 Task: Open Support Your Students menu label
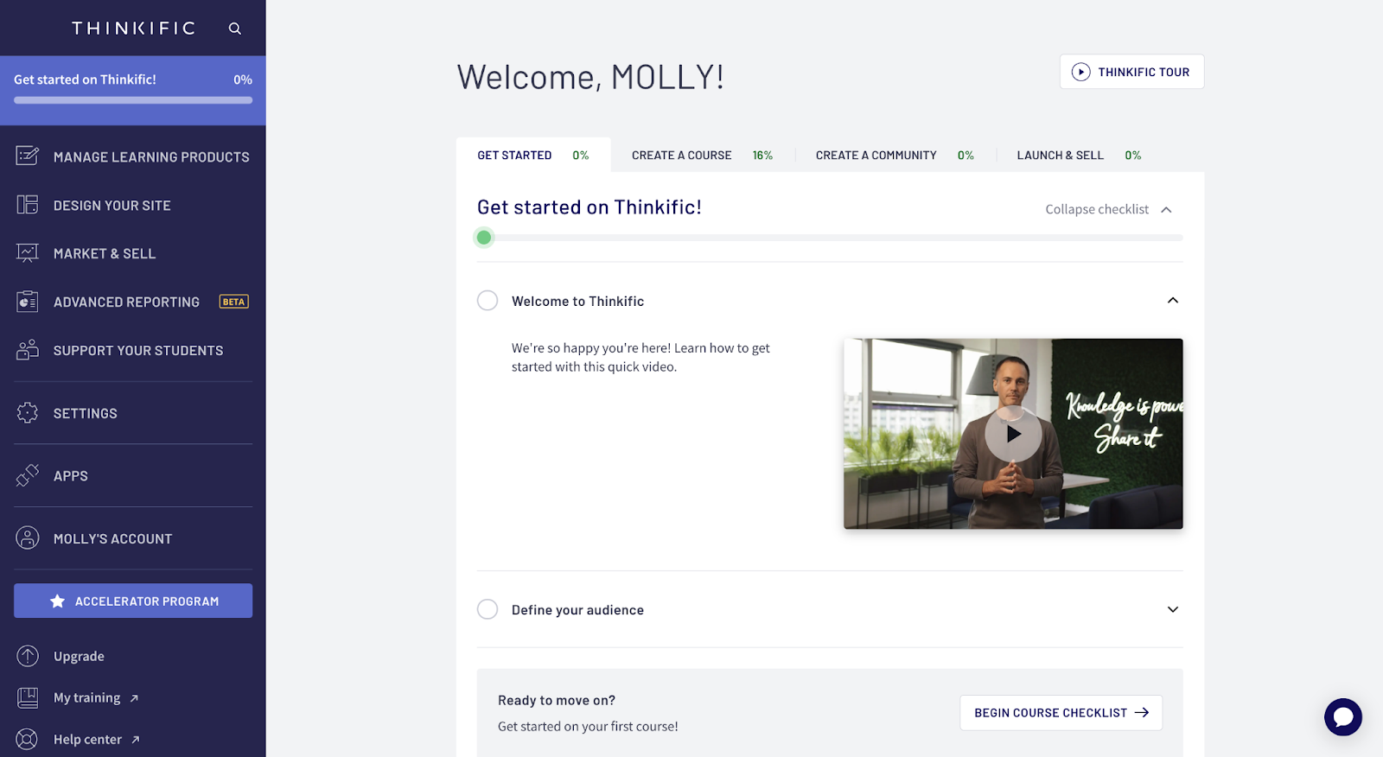pyautogui.click(x=138, y=350)
